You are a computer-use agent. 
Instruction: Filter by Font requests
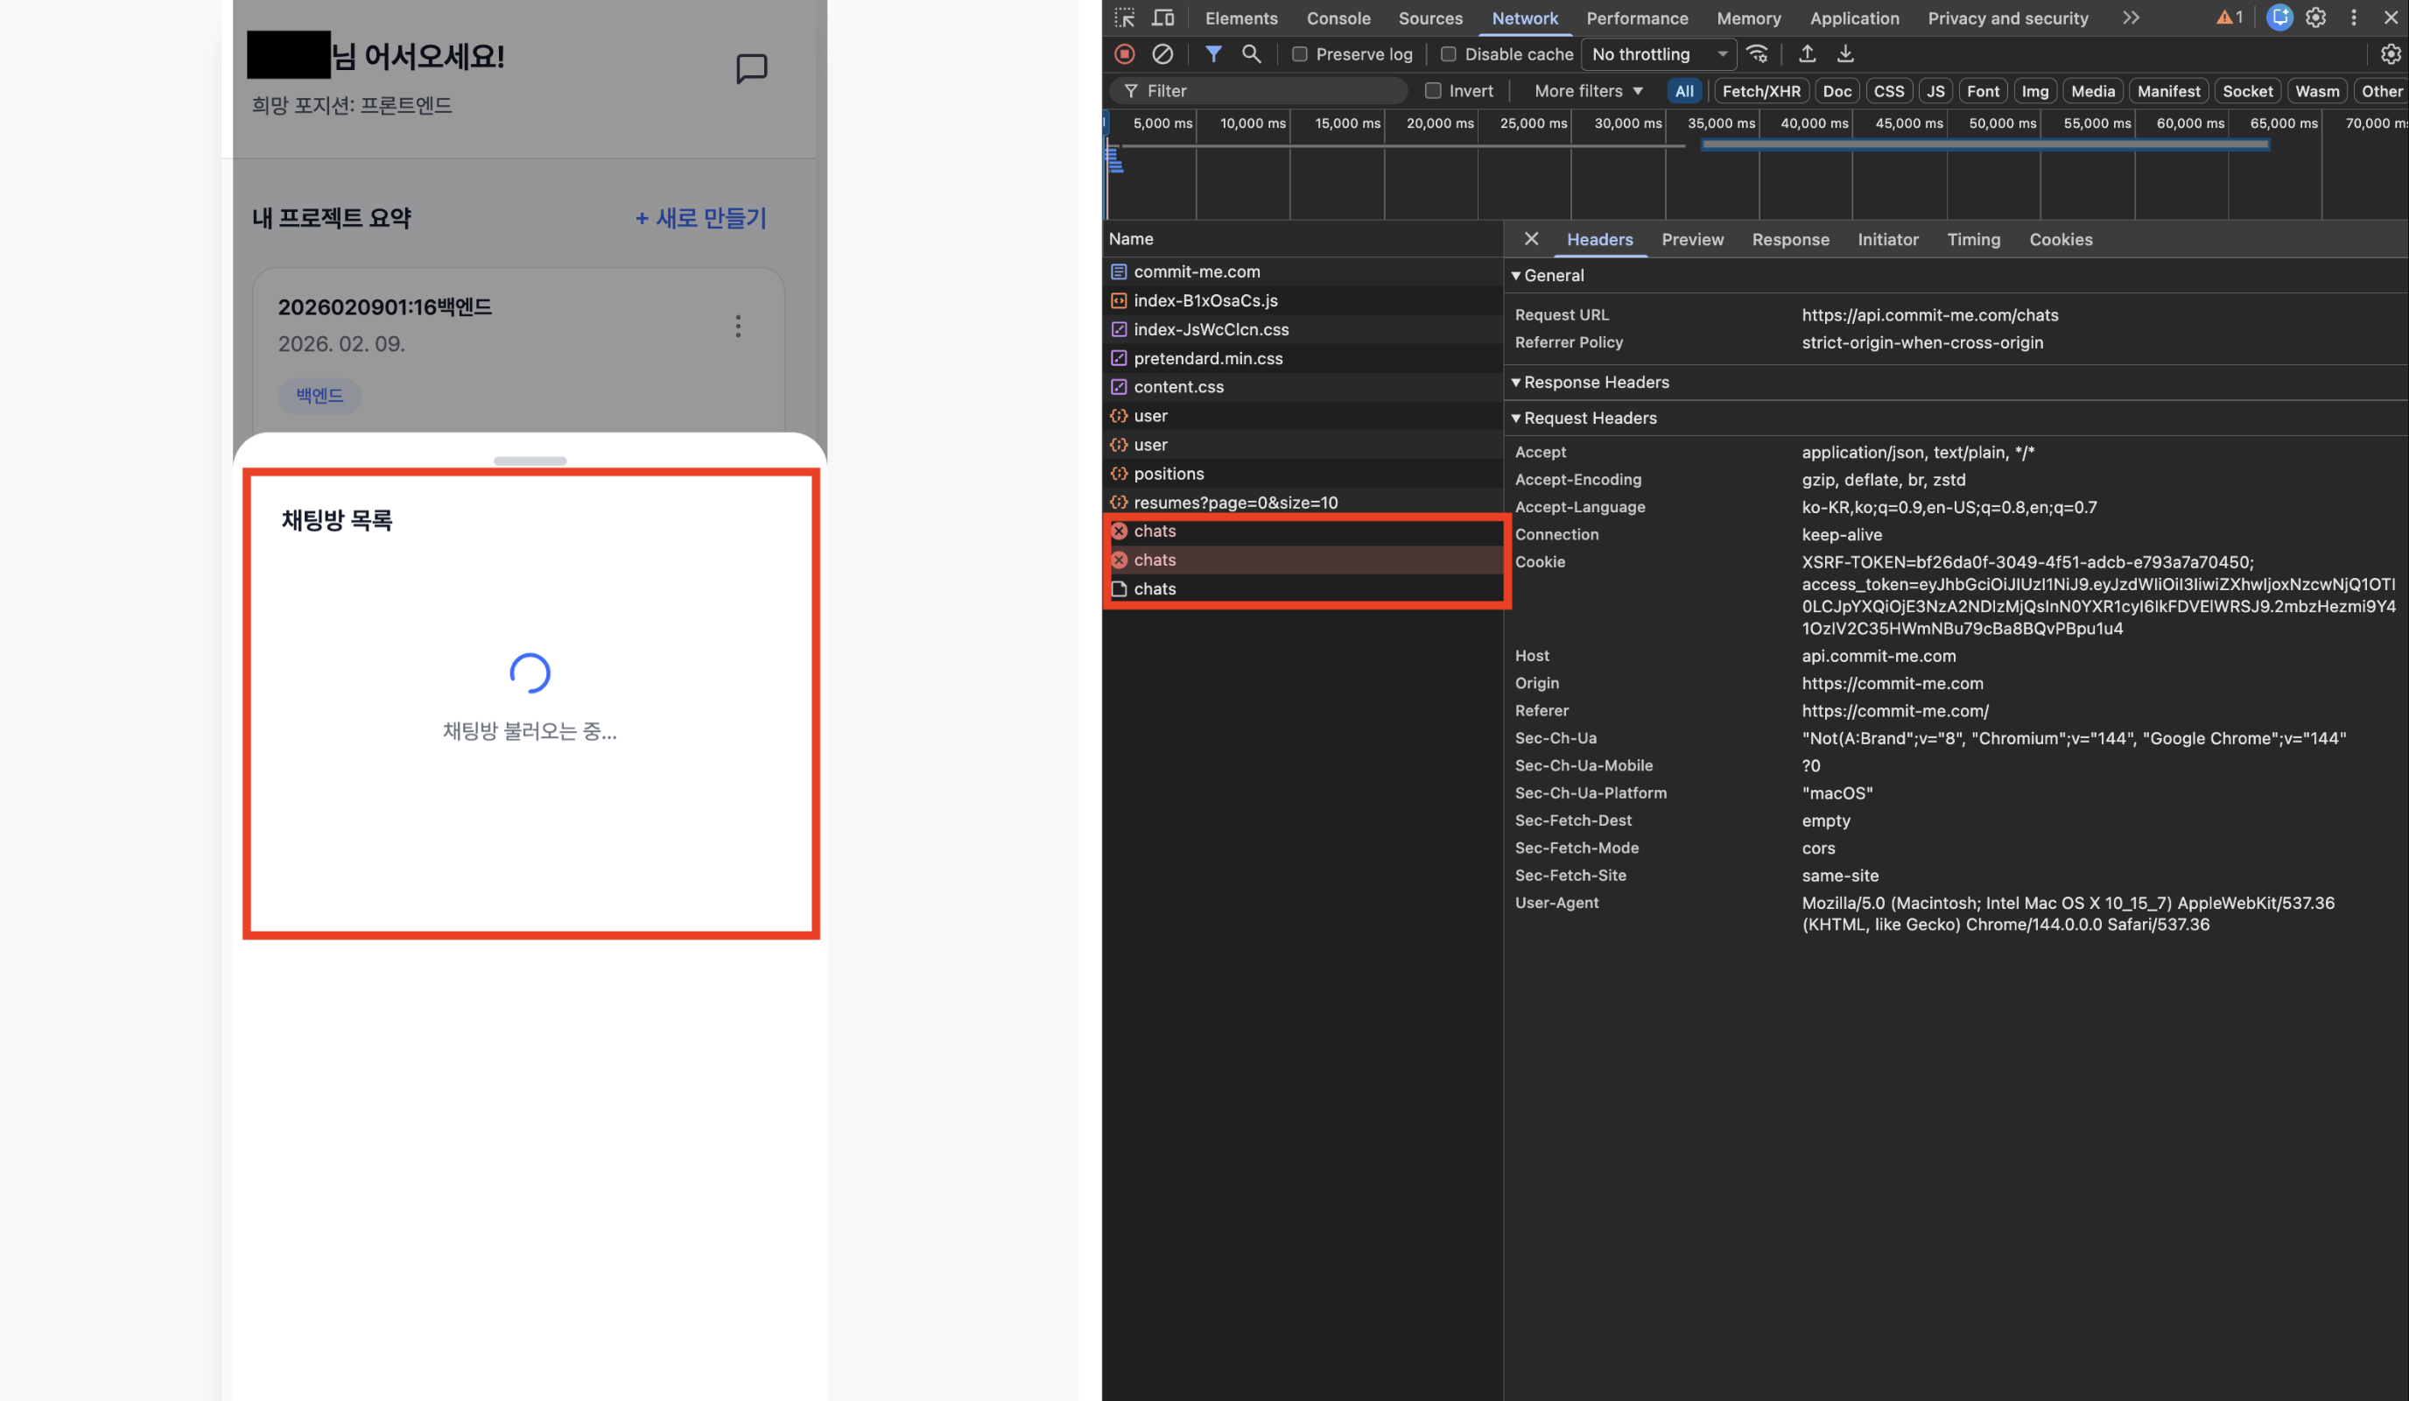[x=1983, y=91]
